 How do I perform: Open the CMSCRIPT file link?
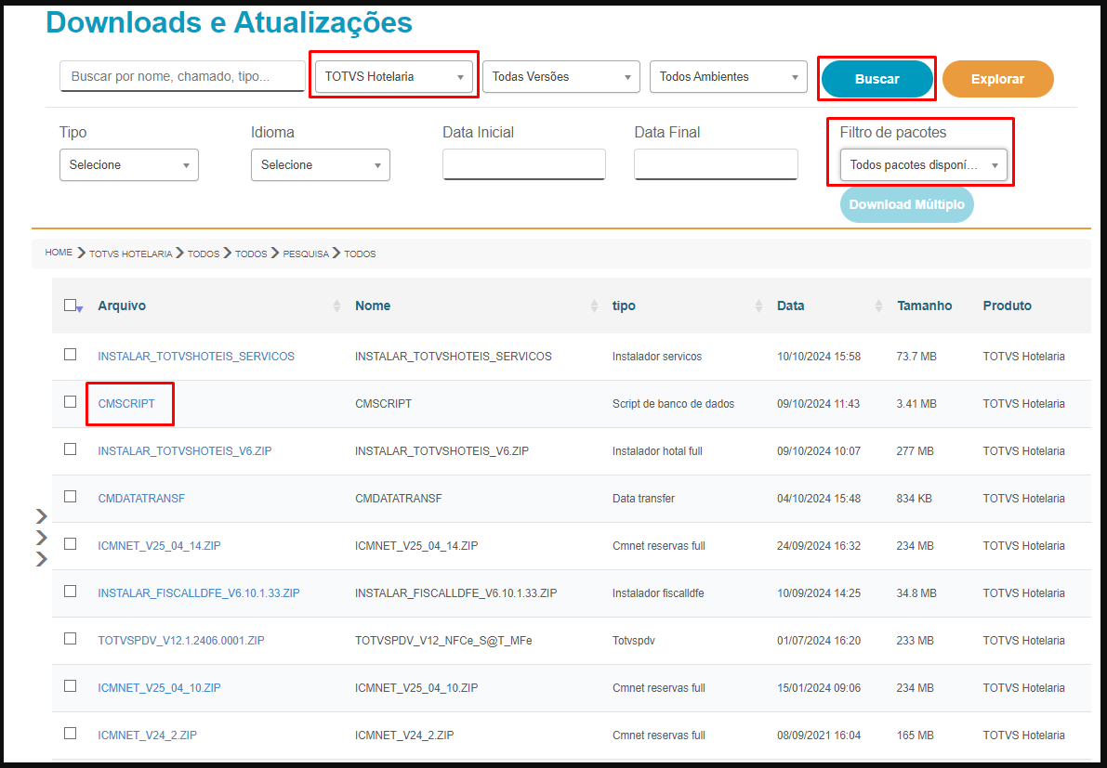click(126, 404)
